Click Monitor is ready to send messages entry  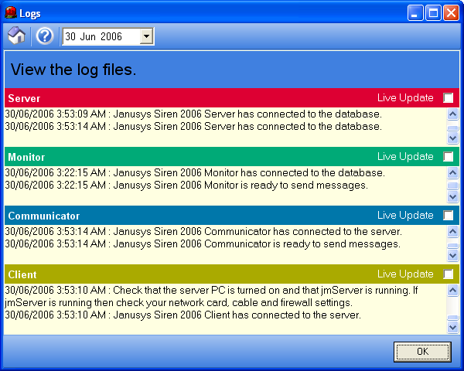[186, 185]
